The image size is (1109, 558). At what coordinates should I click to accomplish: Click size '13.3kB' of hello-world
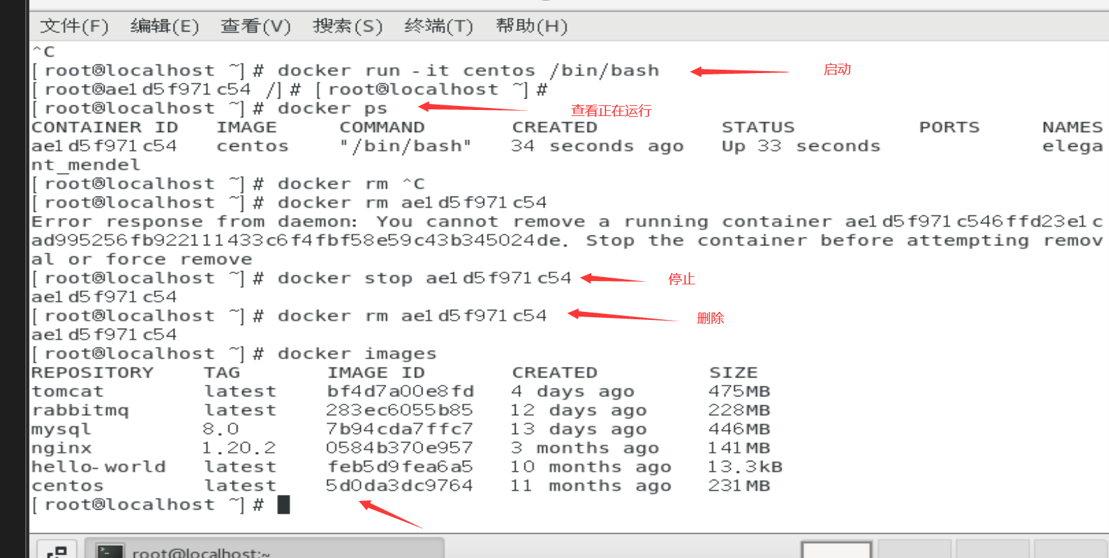pyautogui.click(x=746, y=467)
